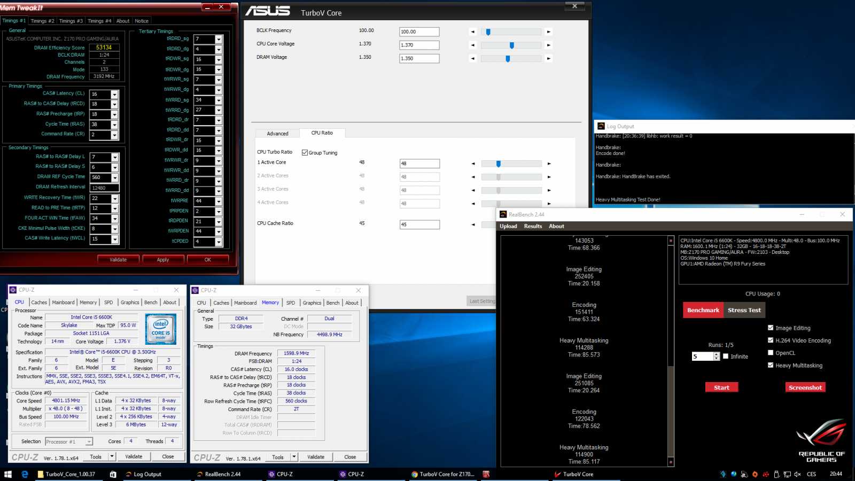855x481 pixels.
Task: Click Close button in CPU-Z Memory window
Action: point(350,457)
